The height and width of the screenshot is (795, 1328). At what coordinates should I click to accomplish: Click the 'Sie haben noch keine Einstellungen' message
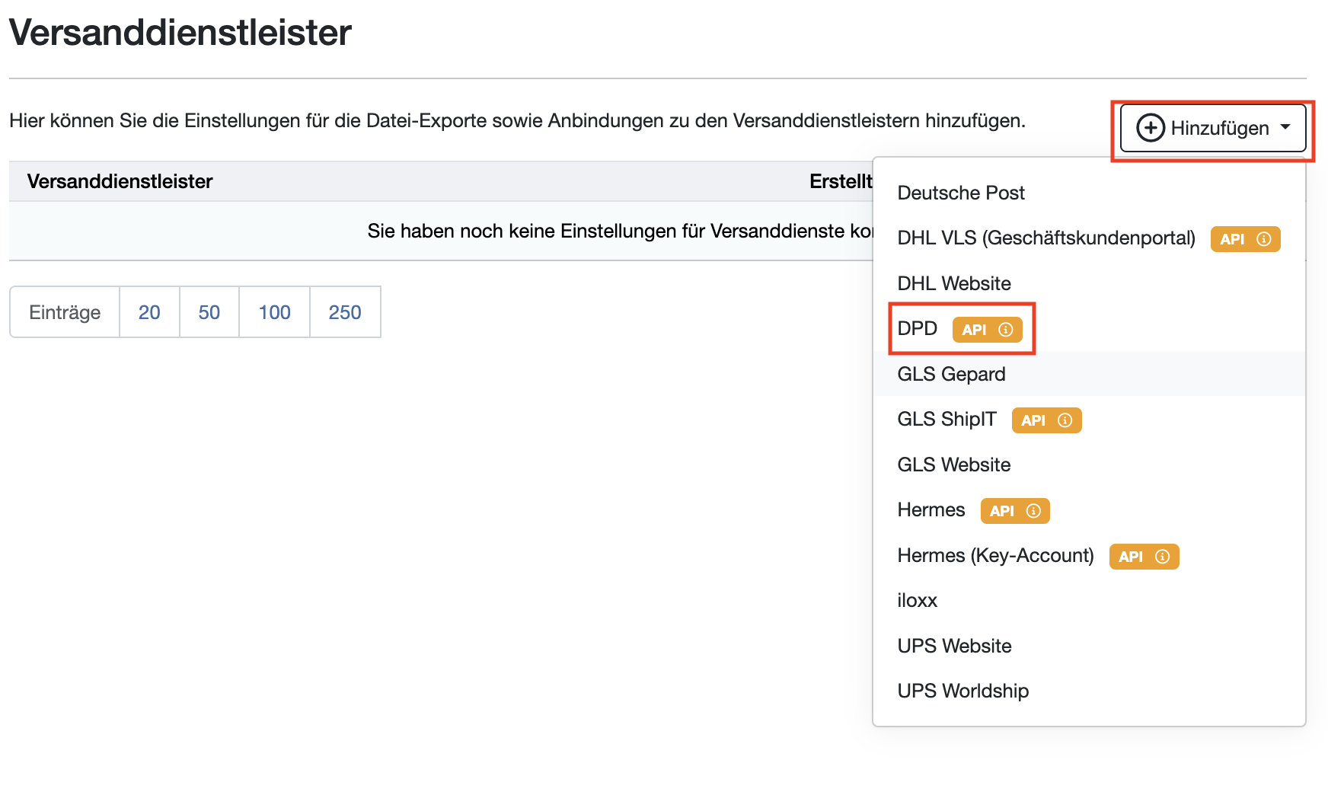pyautogui.click(x=620, y=231)
